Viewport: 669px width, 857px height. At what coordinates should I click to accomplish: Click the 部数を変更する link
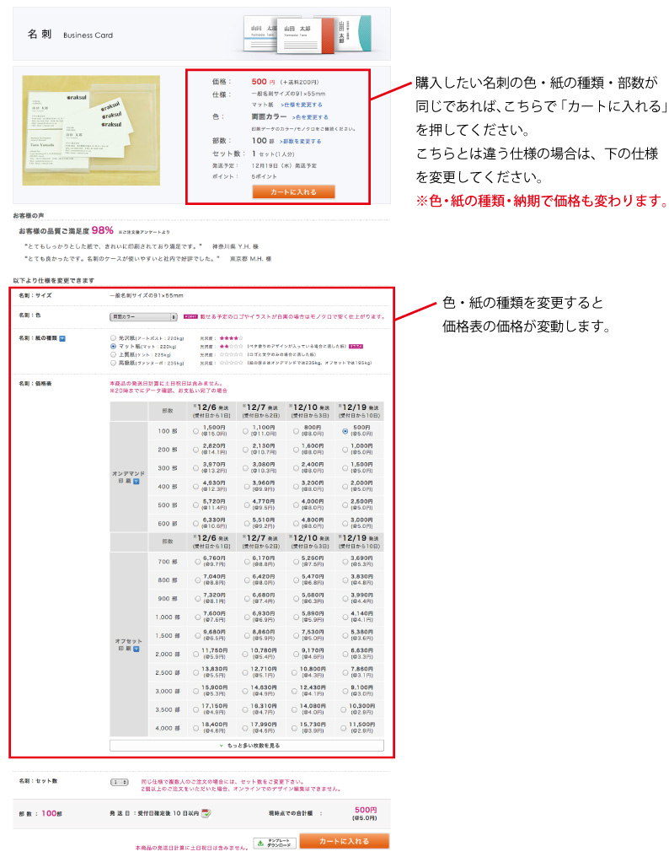pyautogui.click(x=300, y=142)
